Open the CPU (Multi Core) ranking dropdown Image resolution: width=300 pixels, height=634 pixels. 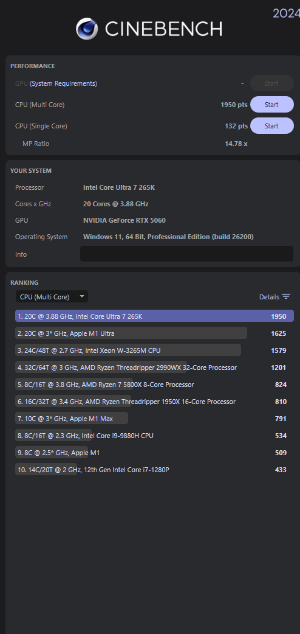tap(52, 297)
